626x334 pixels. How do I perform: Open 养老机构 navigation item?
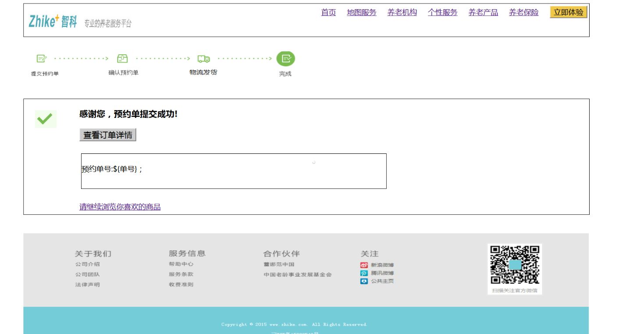click(402, 13)
